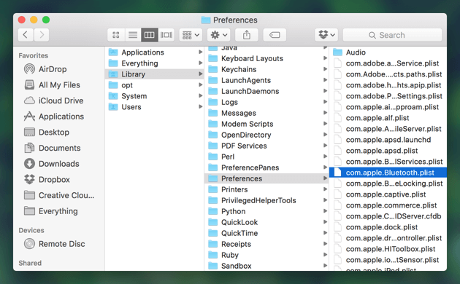Open the Dropbox toolbar dropdown
Image resolution: width=460 pixels, height=284 pixels.
click(326, 35)
